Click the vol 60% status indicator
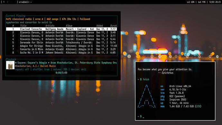The image size is (222, 125). point(190,2)
